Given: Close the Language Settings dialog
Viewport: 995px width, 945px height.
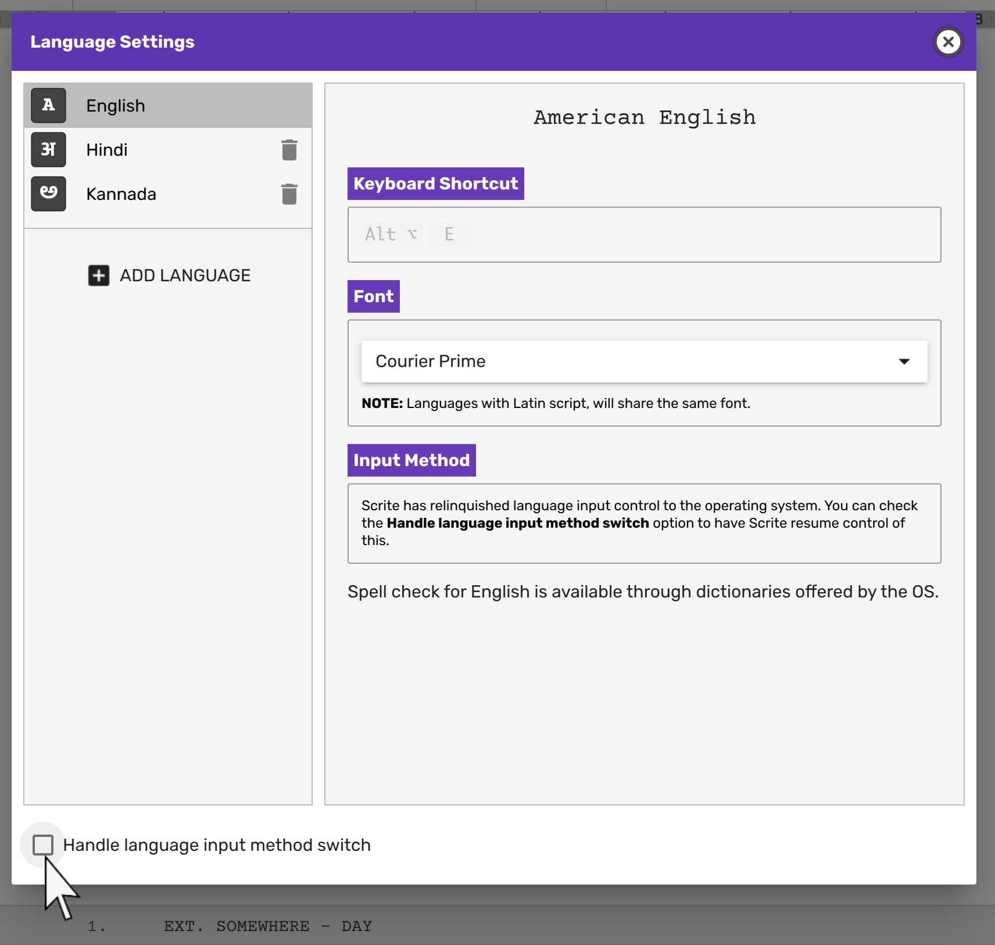Looking at the screenshot, I should 948,42.
